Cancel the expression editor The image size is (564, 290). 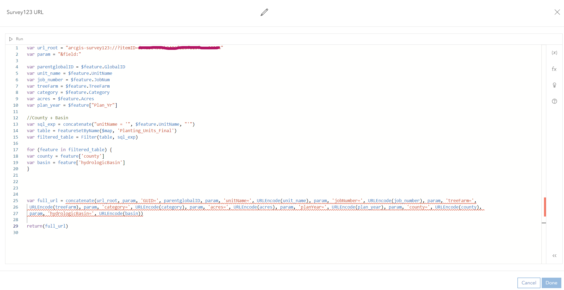[529, 283]
